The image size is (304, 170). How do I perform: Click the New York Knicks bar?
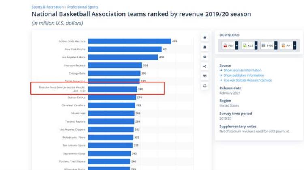click(125, 49)
